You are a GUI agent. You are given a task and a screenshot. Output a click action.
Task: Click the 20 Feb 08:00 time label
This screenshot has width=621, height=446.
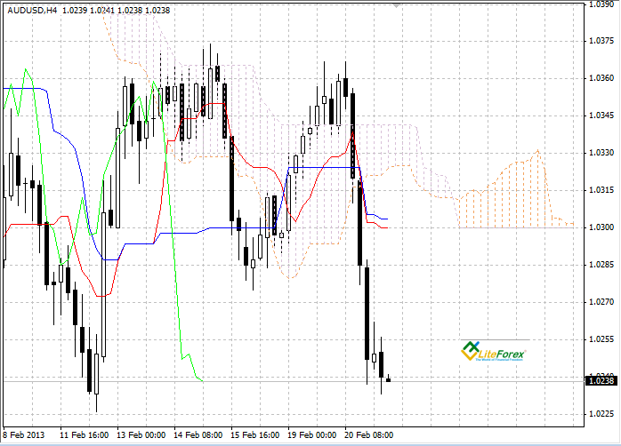click(368, 435)
